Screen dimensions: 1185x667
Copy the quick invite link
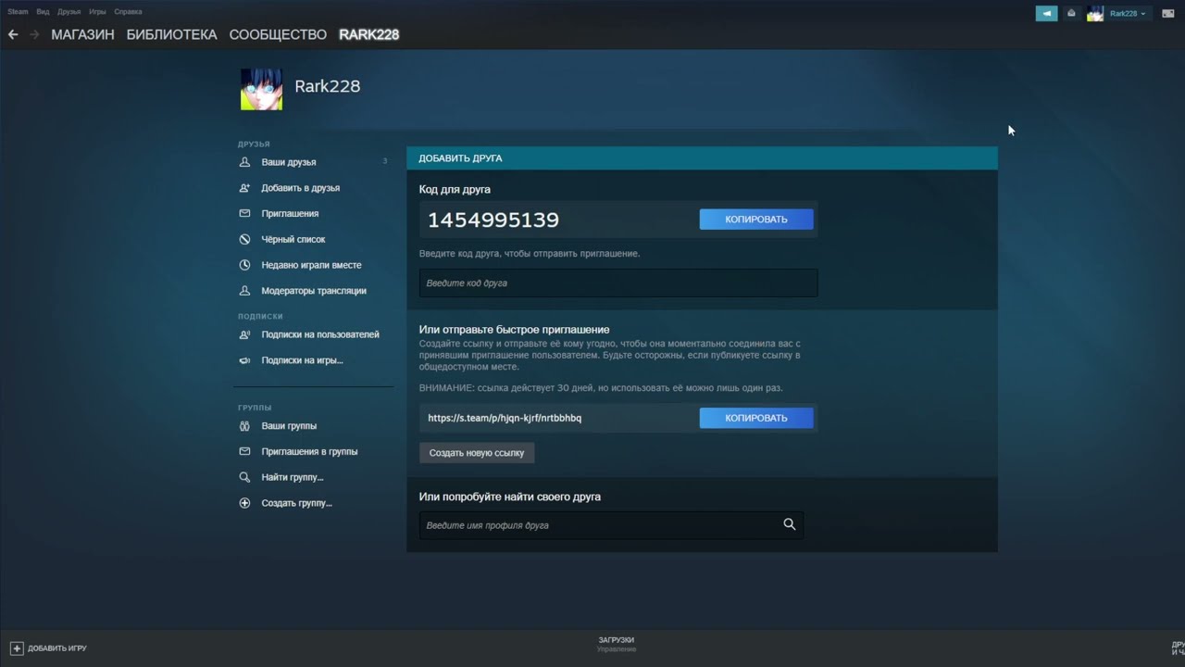pyautogui.click(x=756, y=418)
